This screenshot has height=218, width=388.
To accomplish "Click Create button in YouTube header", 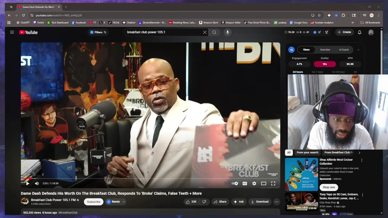I will [x=344, y=32].
